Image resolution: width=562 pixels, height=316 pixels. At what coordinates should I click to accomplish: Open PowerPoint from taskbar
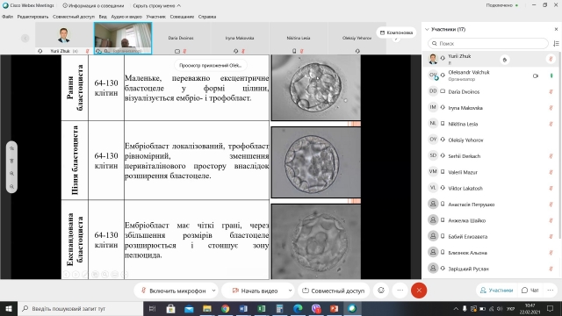[334, 308]
